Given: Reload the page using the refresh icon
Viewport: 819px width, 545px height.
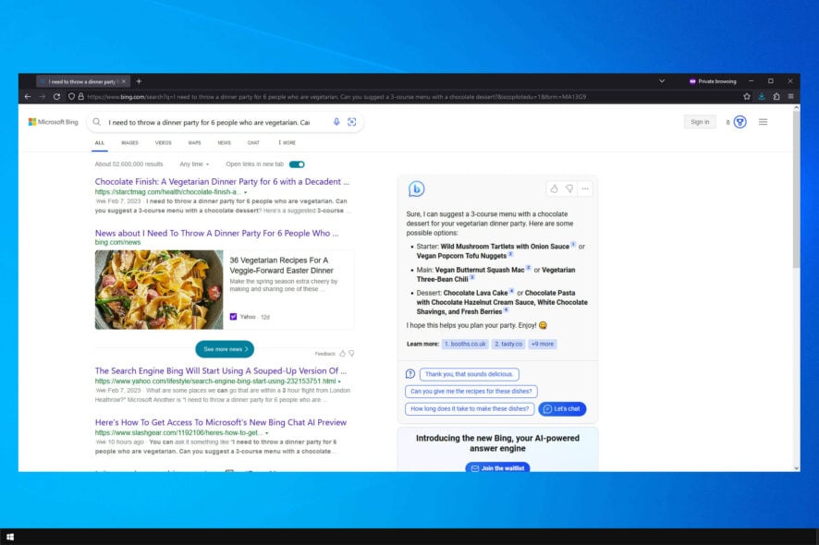Looking at the screenshot, I should point(57,96).
